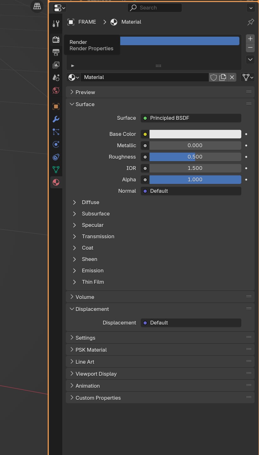Click the Metallic value slider
The image size is (259, 455).
[x=195, y=145]
